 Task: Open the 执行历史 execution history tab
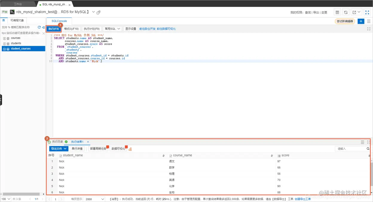(58, 142)
